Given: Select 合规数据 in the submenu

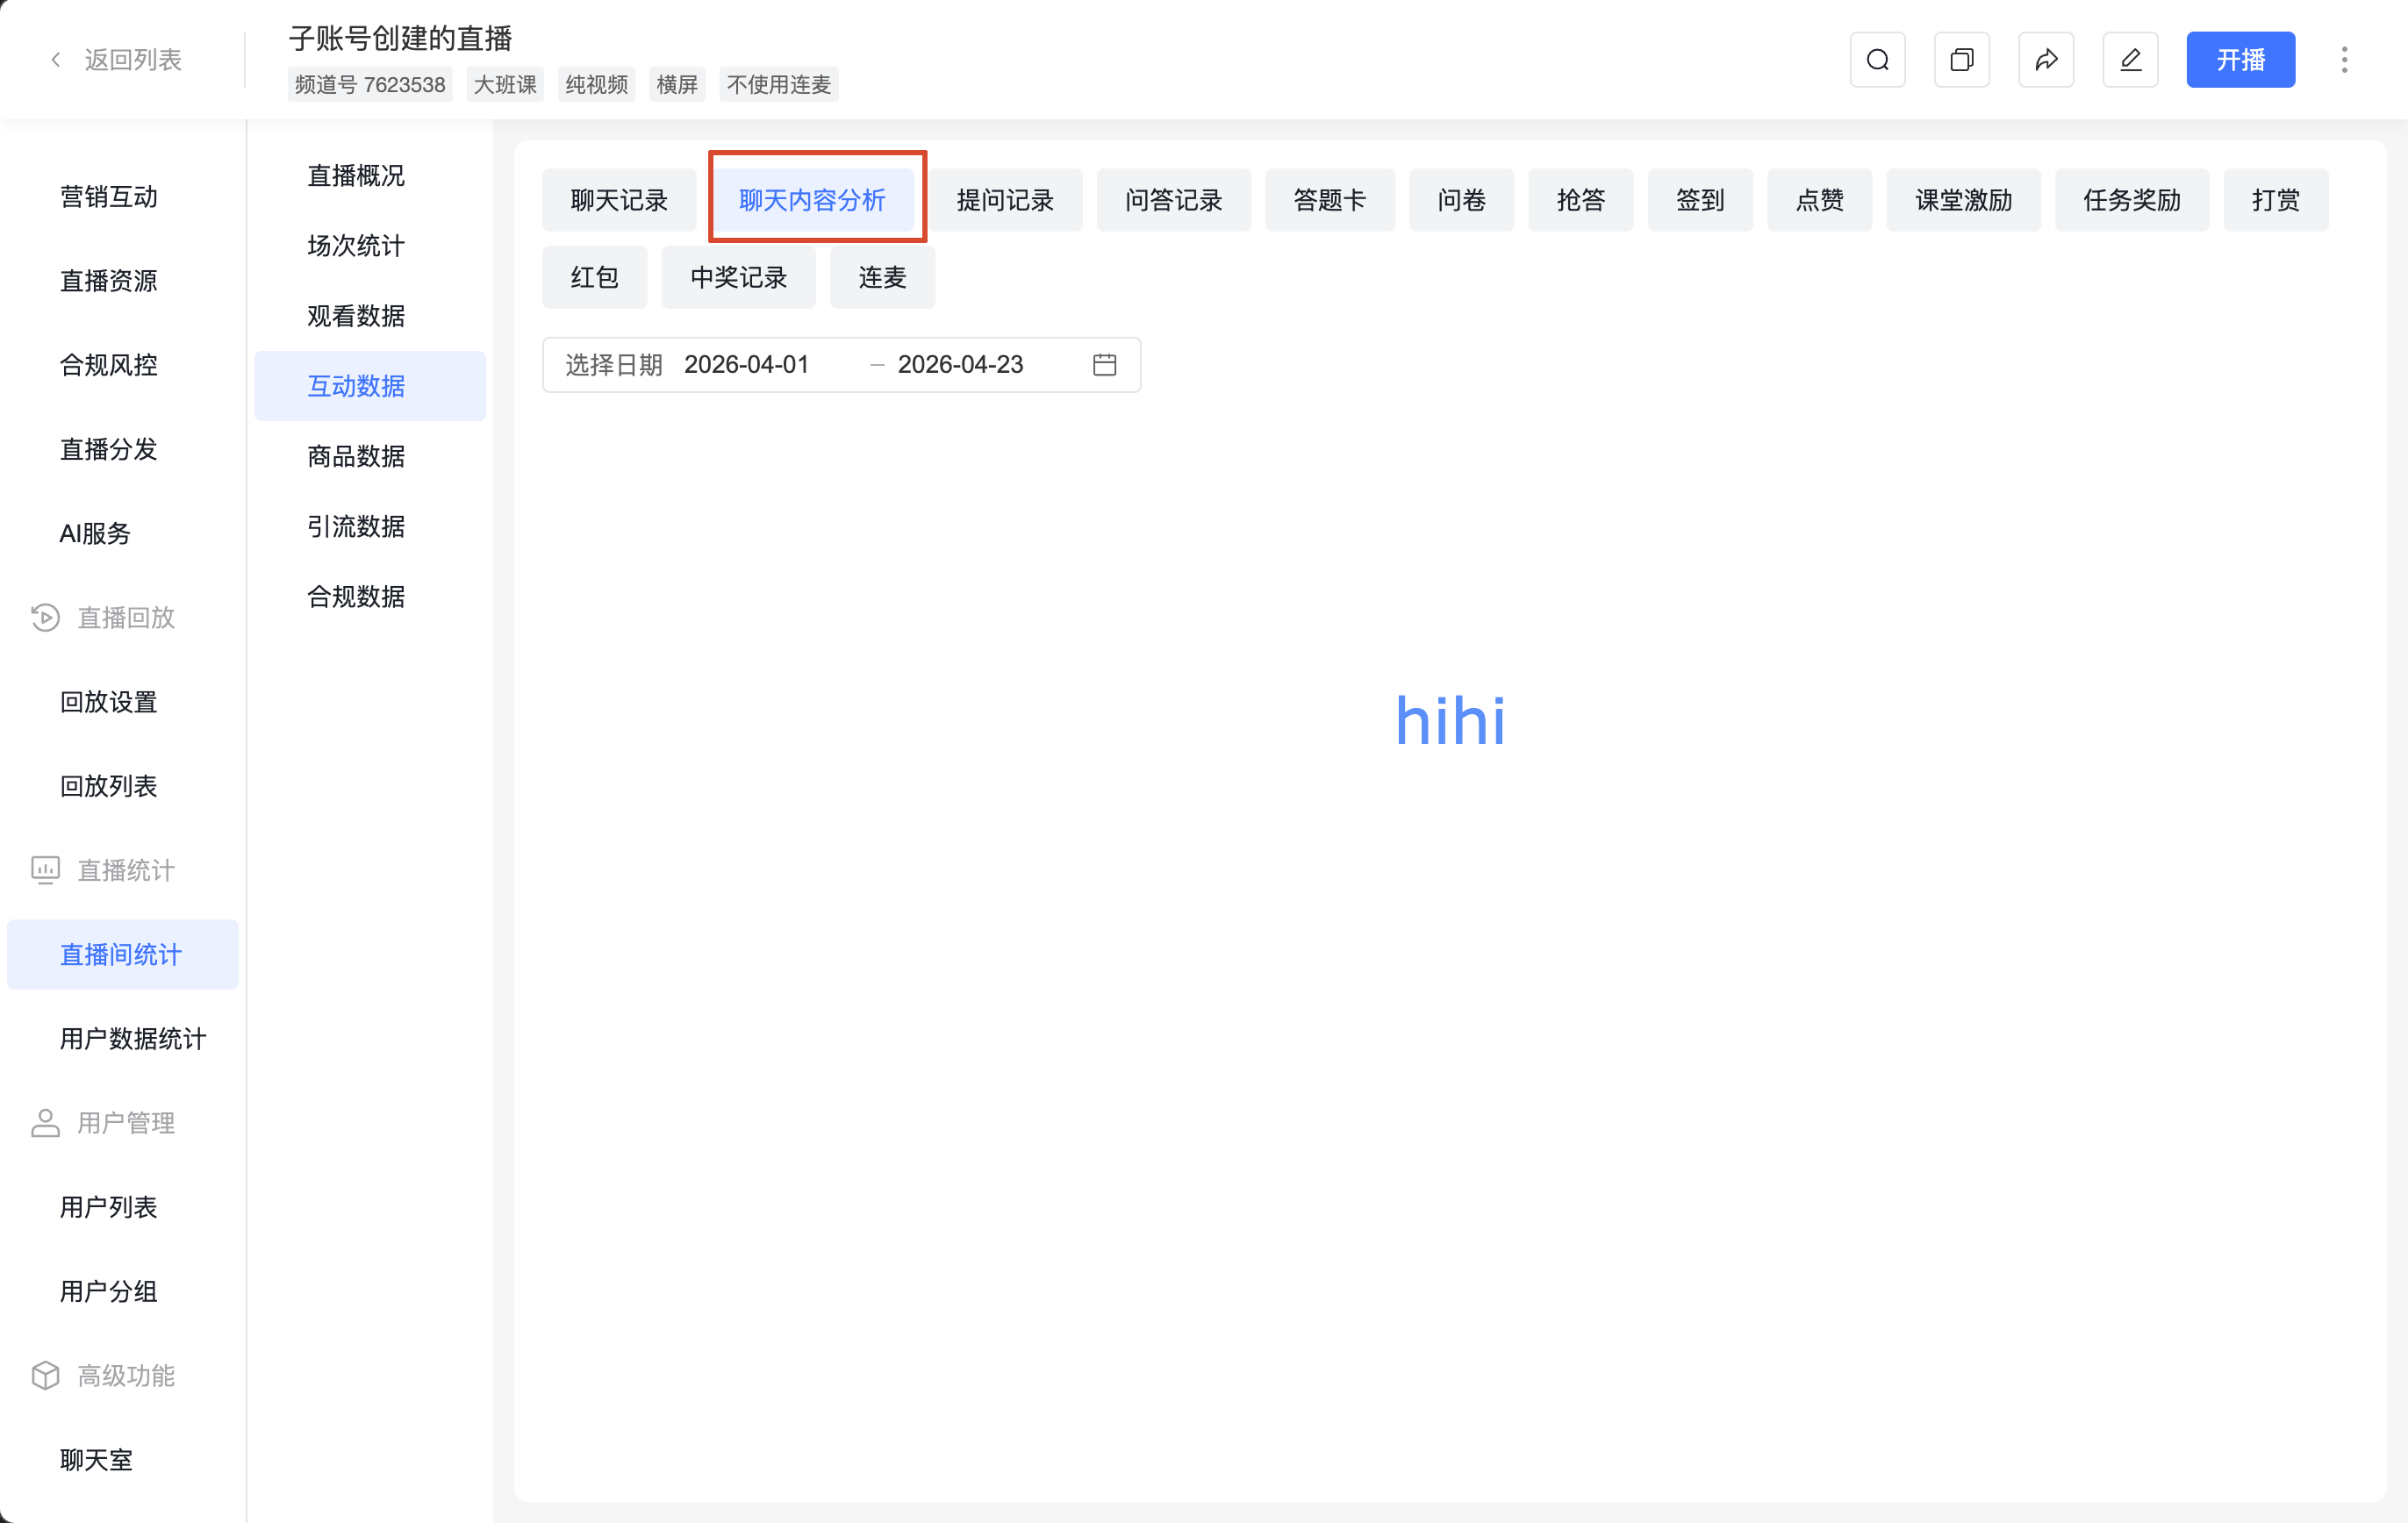Looking at the screenshot, I should [x=356, y=597].
